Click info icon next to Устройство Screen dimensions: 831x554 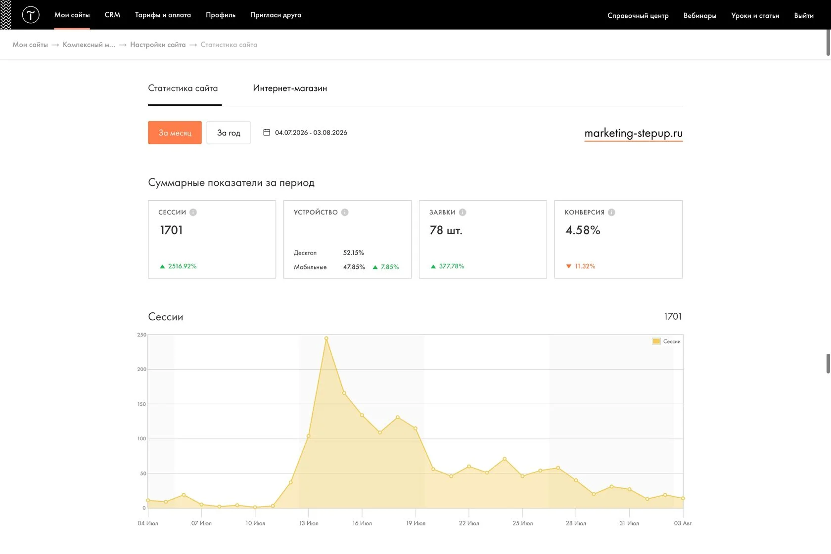(x=345, y=212)
